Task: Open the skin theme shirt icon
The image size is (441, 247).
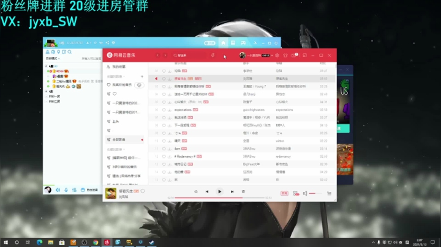Action: click(x=285, y=55)
